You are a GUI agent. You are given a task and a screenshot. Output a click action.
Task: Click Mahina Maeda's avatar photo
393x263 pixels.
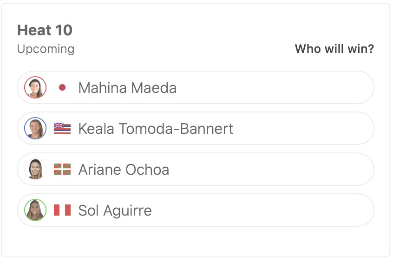pyautogui.click(x=35, y=87)
